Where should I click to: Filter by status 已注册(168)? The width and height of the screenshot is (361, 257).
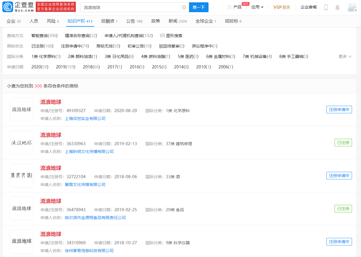click(x=42, y=46)
